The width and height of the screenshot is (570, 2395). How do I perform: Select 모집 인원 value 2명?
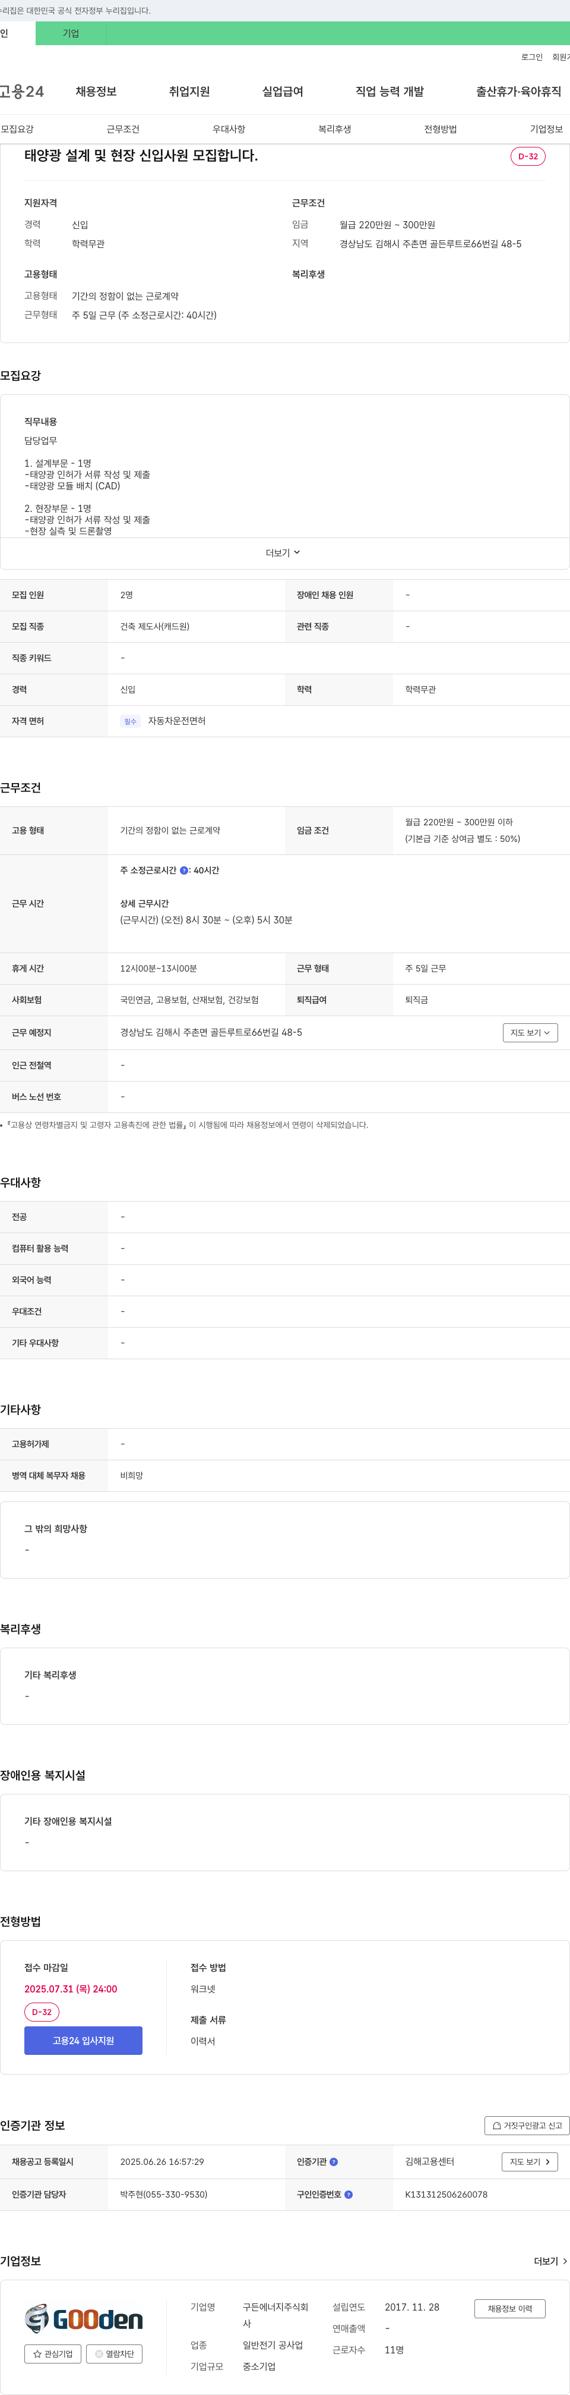click(x=126, y=595)
